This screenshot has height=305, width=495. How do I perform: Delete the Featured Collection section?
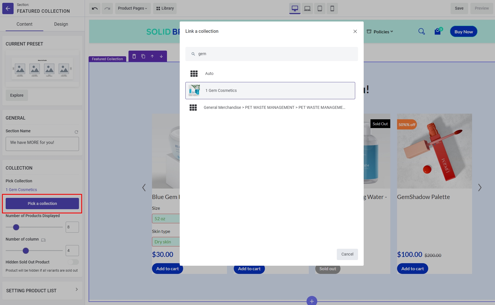tap(134, 56)
